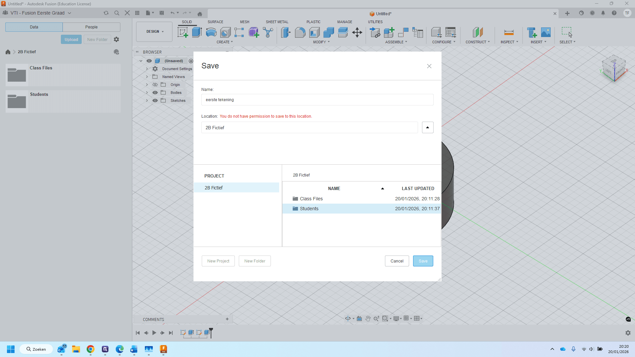Select the Create Sketch tool
Screen dimensions: 635x357
pyautogui.click(x=183, y=32)
